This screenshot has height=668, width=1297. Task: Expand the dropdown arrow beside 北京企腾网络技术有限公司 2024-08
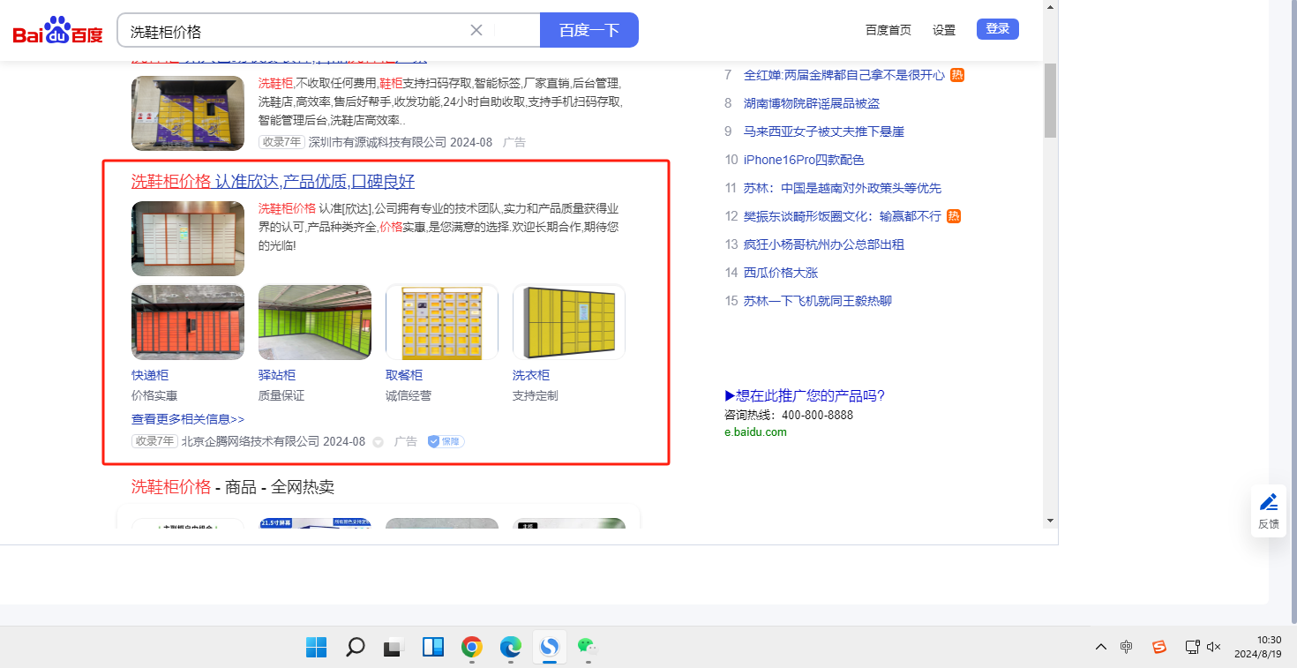378,442
